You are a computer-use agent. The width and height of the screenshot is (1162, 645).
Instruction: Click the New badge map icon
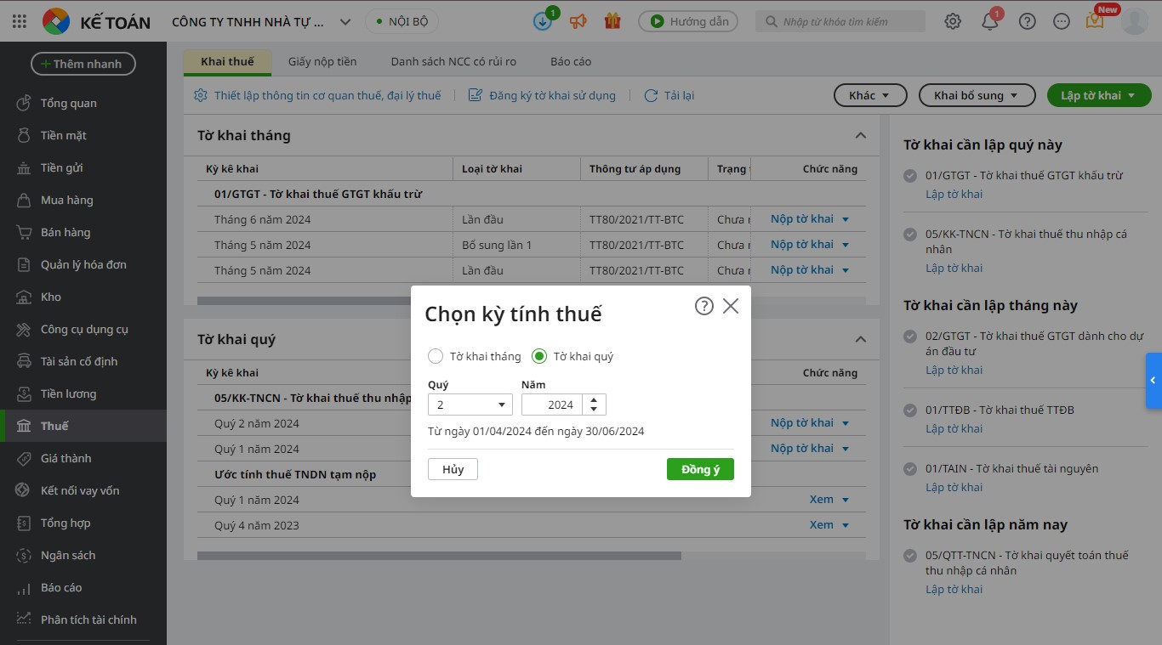coord(1095,21)
